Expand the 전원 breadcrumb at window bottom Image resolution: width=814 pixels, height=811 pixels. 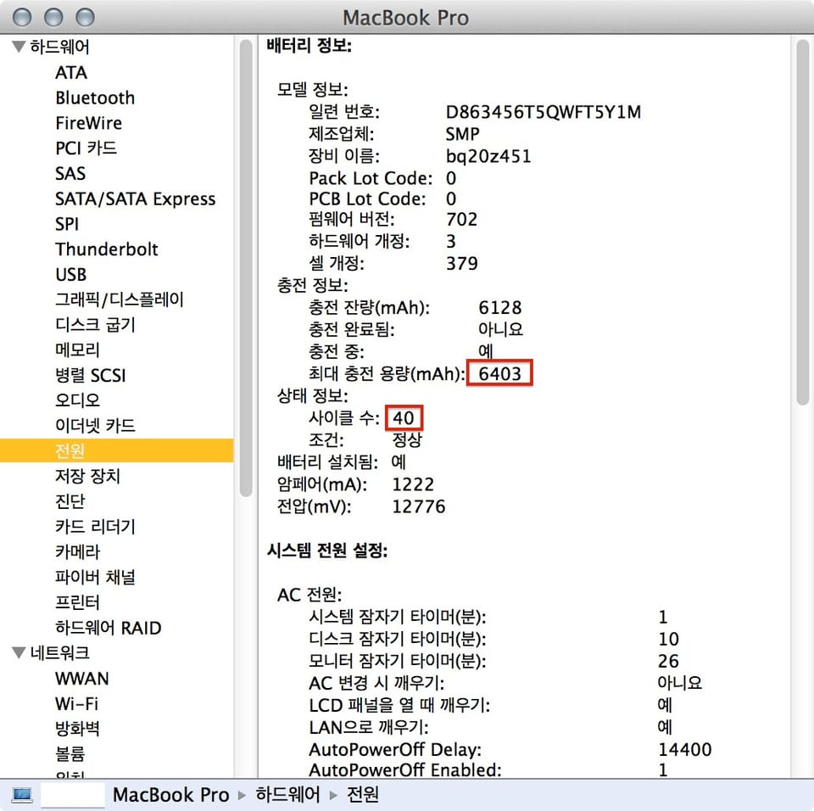362,796
